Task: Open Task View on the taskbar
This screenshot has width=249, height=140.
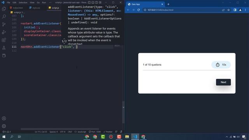Action: point(19,136)
